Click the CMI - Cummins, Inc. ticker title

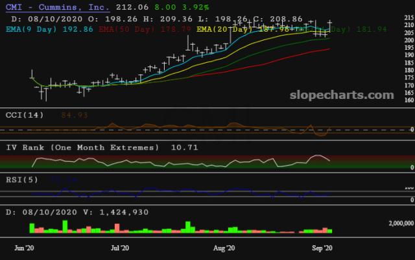point(56,8)
